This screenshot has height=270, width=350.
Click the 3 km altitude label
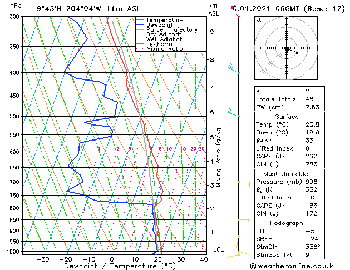coord(211,186)
